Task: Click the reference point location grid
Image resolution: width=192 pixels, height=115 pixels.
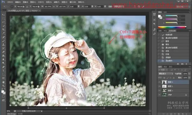Action: point(12,7)
